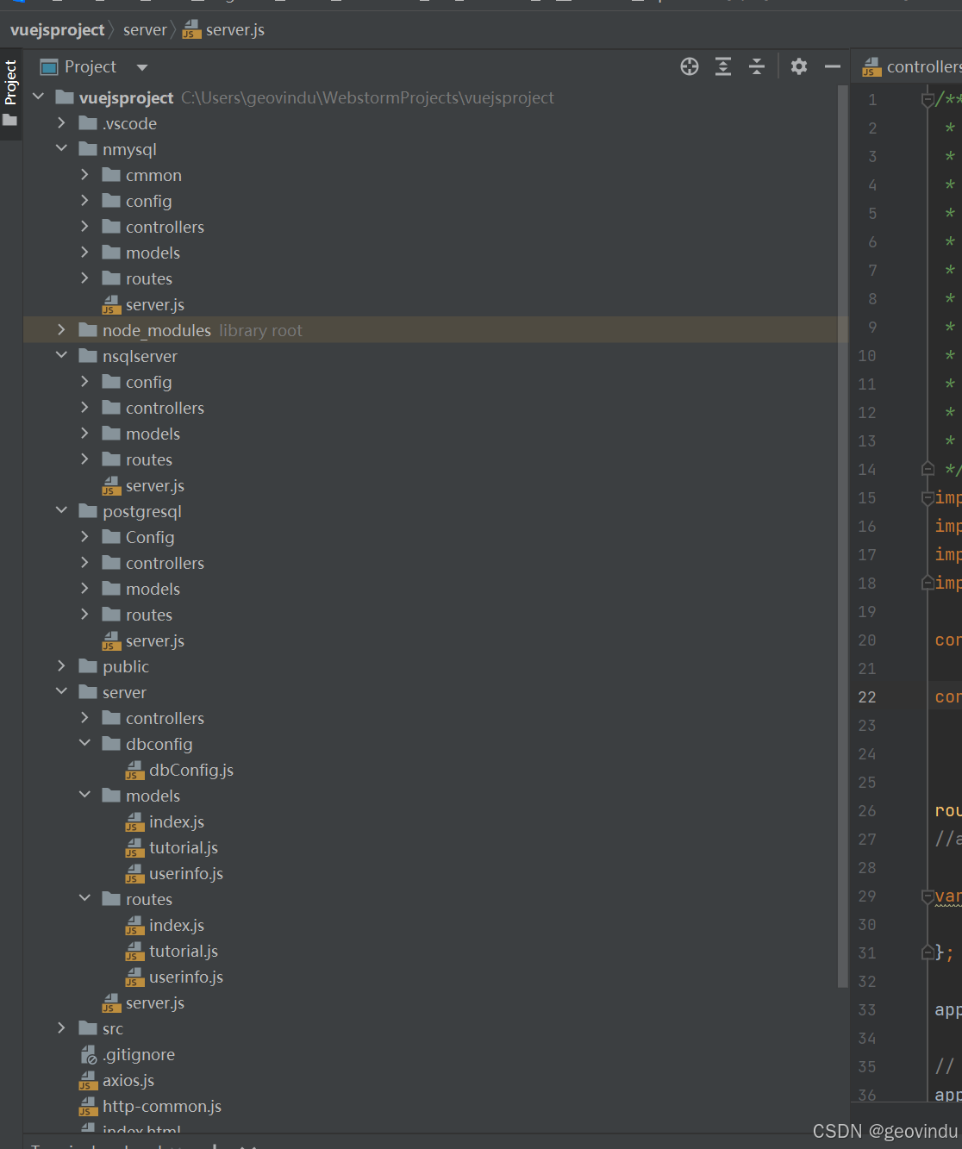Hide the Project tool window
962x1149 pixels.
[833, 66]
